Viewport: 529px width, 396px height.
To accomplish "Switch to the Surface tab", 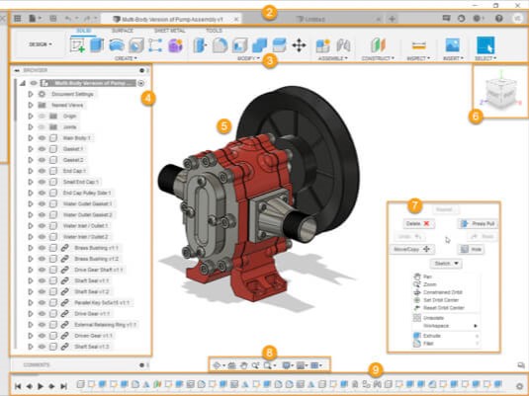I will pyautogui.click(x=123, y=31).
